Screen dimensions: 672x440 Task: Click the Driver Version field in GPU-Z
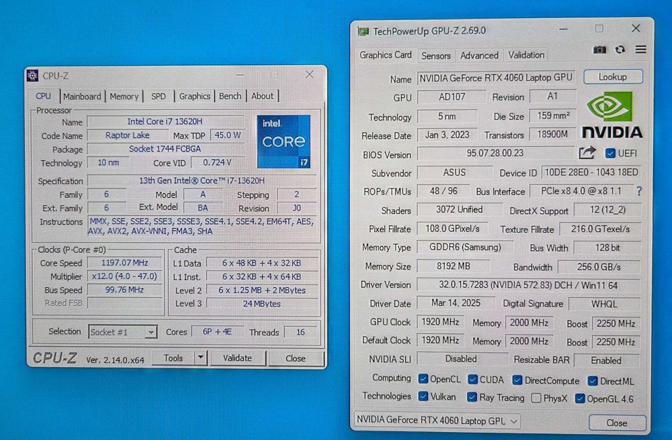tap(528, 285)
